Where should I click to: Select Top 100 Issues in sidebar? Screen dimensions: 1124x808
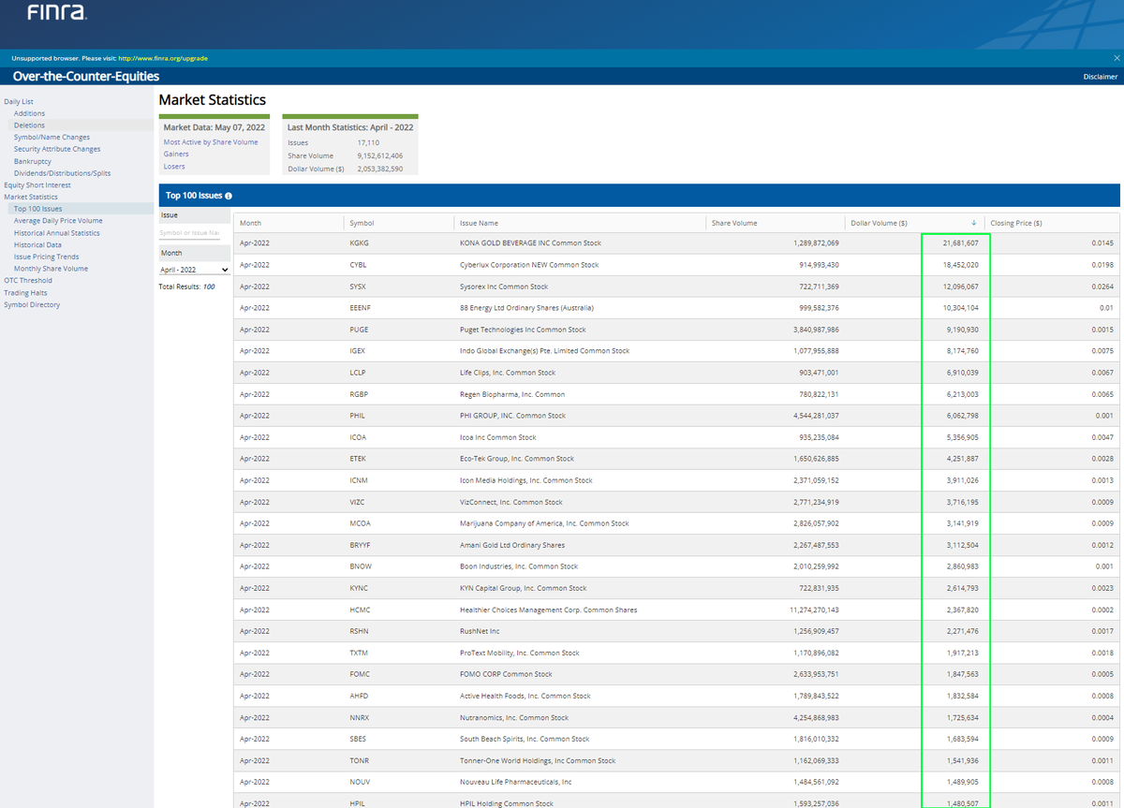[x=37, y=209]
